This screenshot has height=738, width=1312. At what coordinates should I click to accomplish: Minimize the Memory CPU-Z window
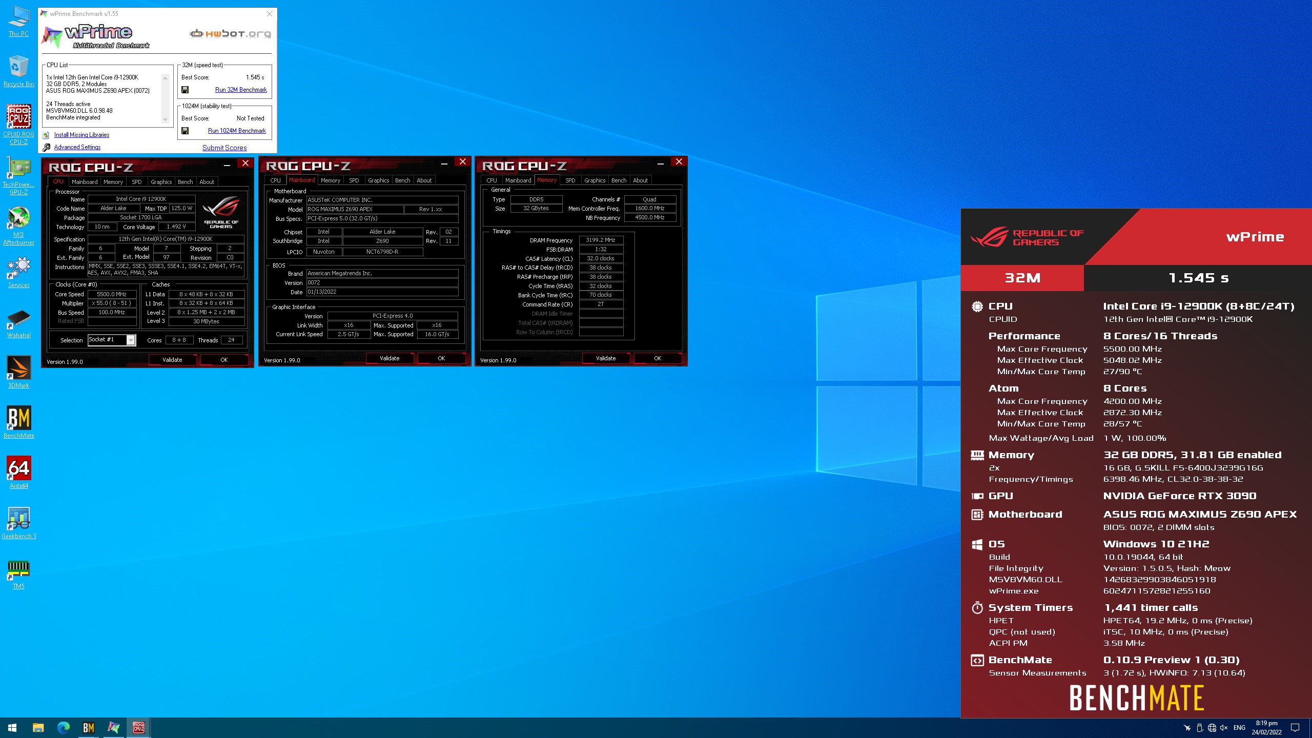pyautogui.click(x=661, y=163)
